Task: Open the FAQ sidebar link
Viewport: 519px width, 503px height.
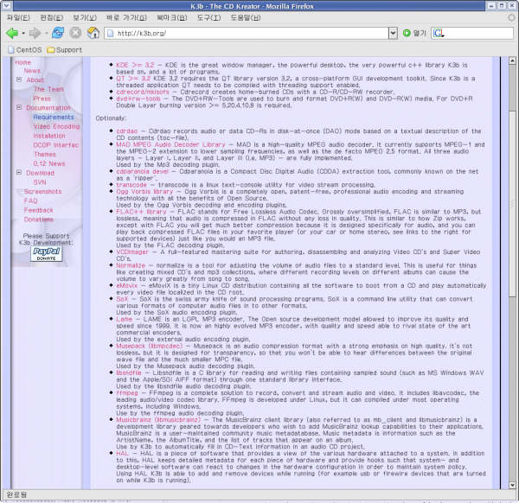Action: [30, 201]
